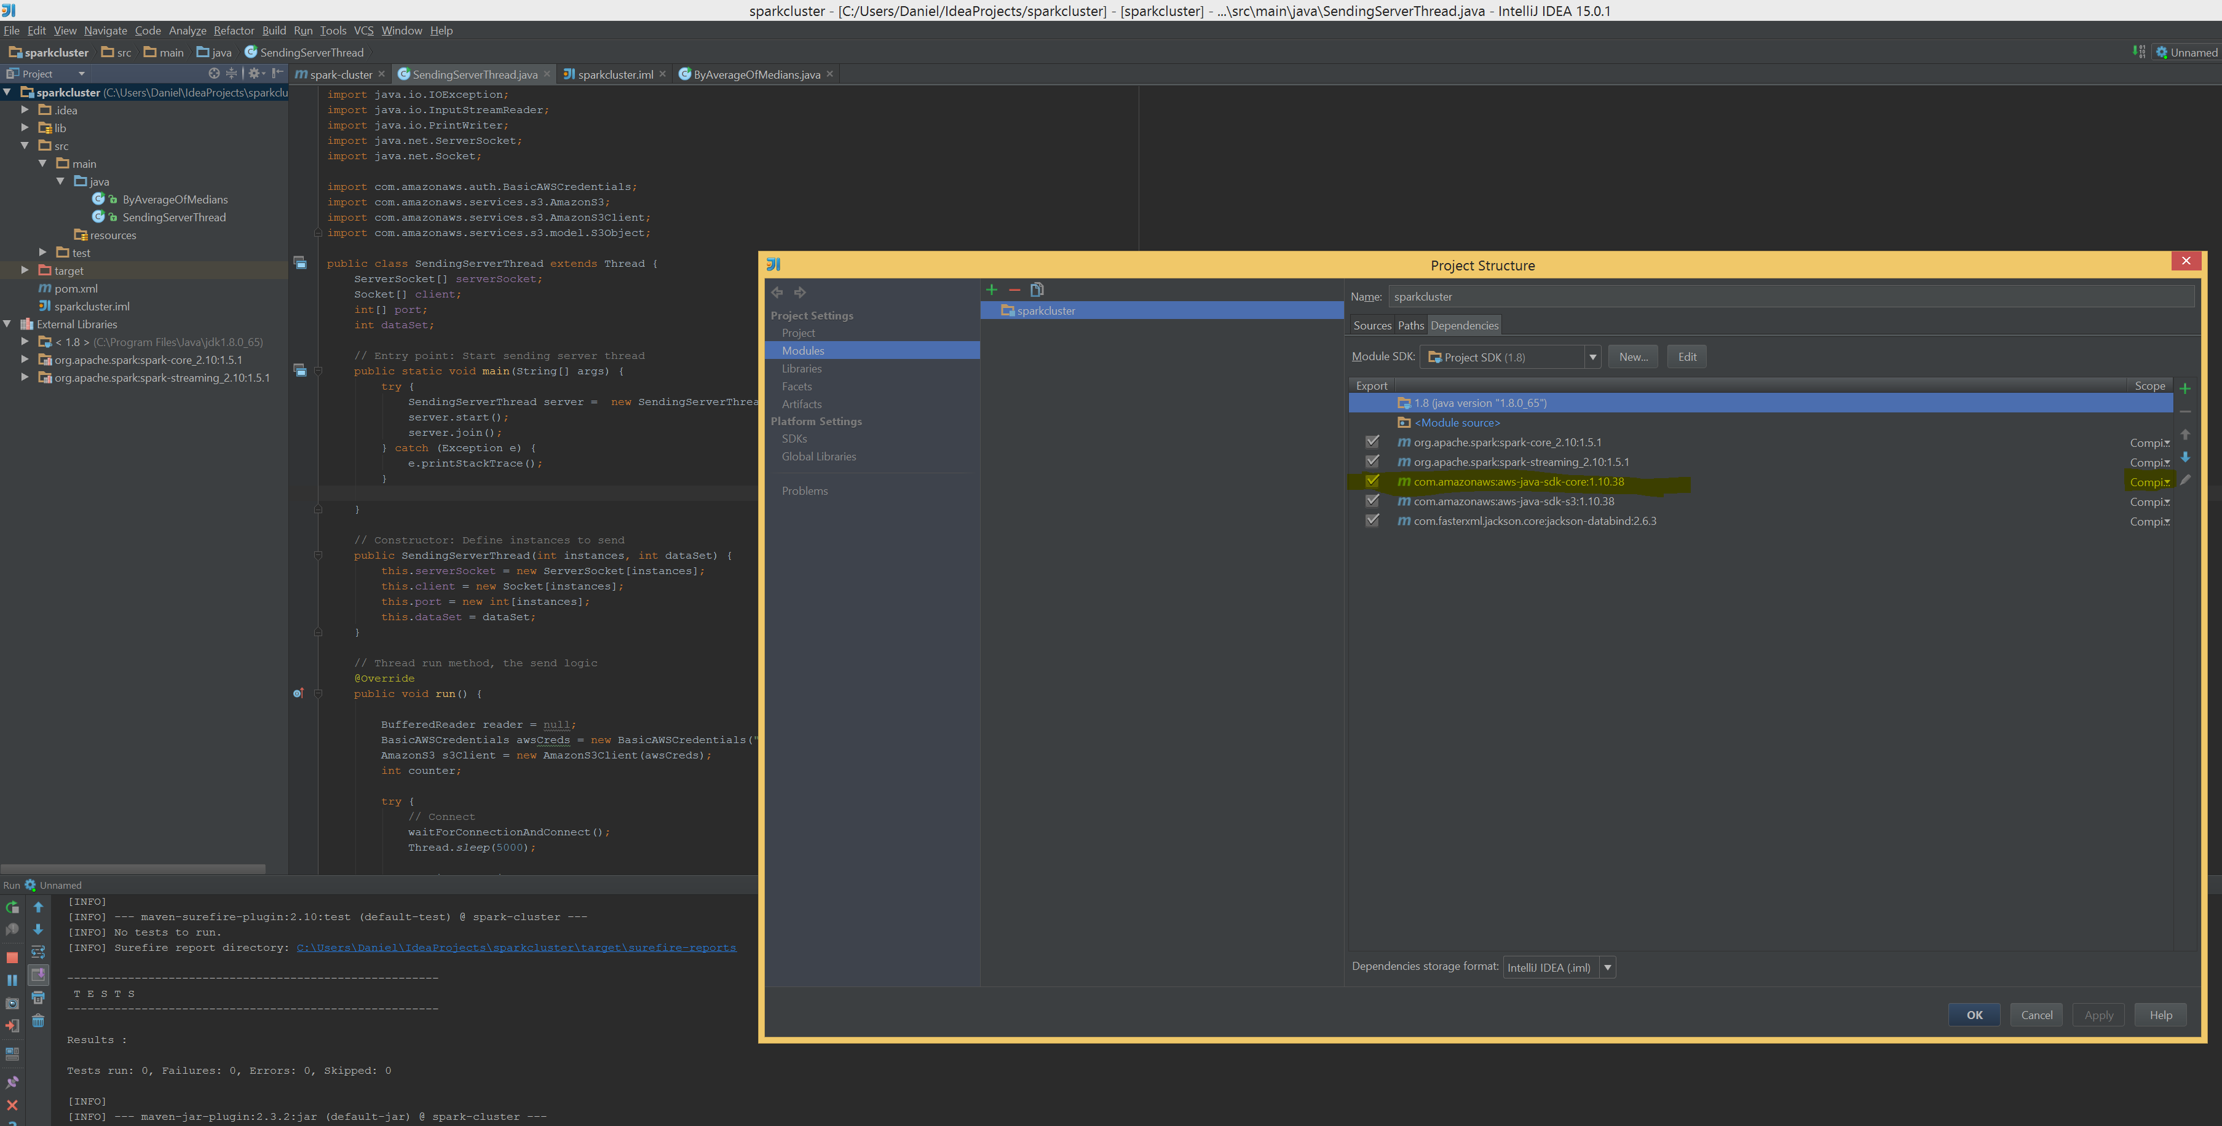Expand the target folder in project tree
Image resolution: width=2222 pixels, height=1126 pixels.
[x=25, y=270]
